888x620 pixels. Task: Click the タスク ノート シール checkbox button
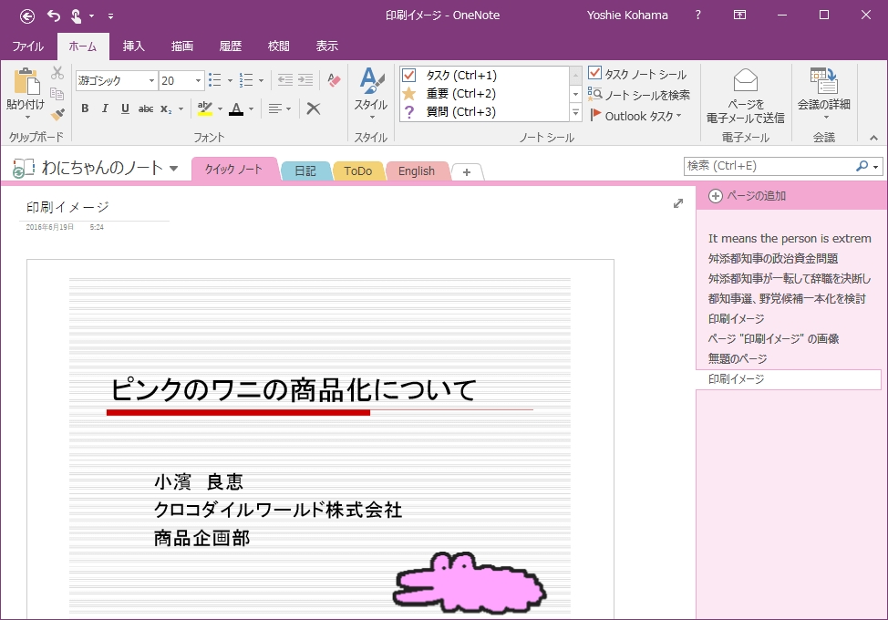click(x=637, y=74)
